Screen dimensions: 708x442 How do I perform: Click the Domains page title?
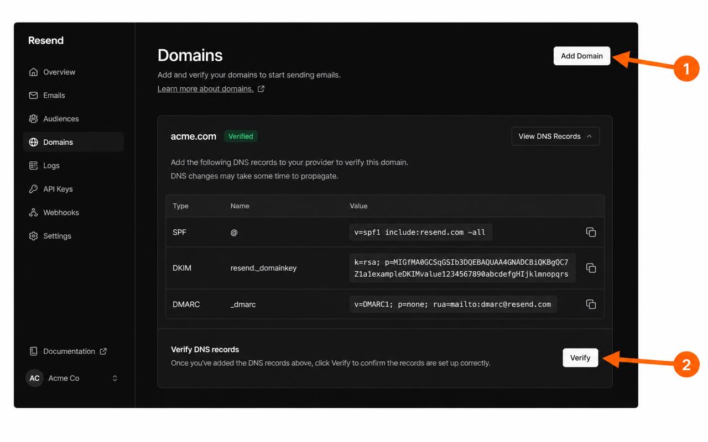[x=190, y=55]
